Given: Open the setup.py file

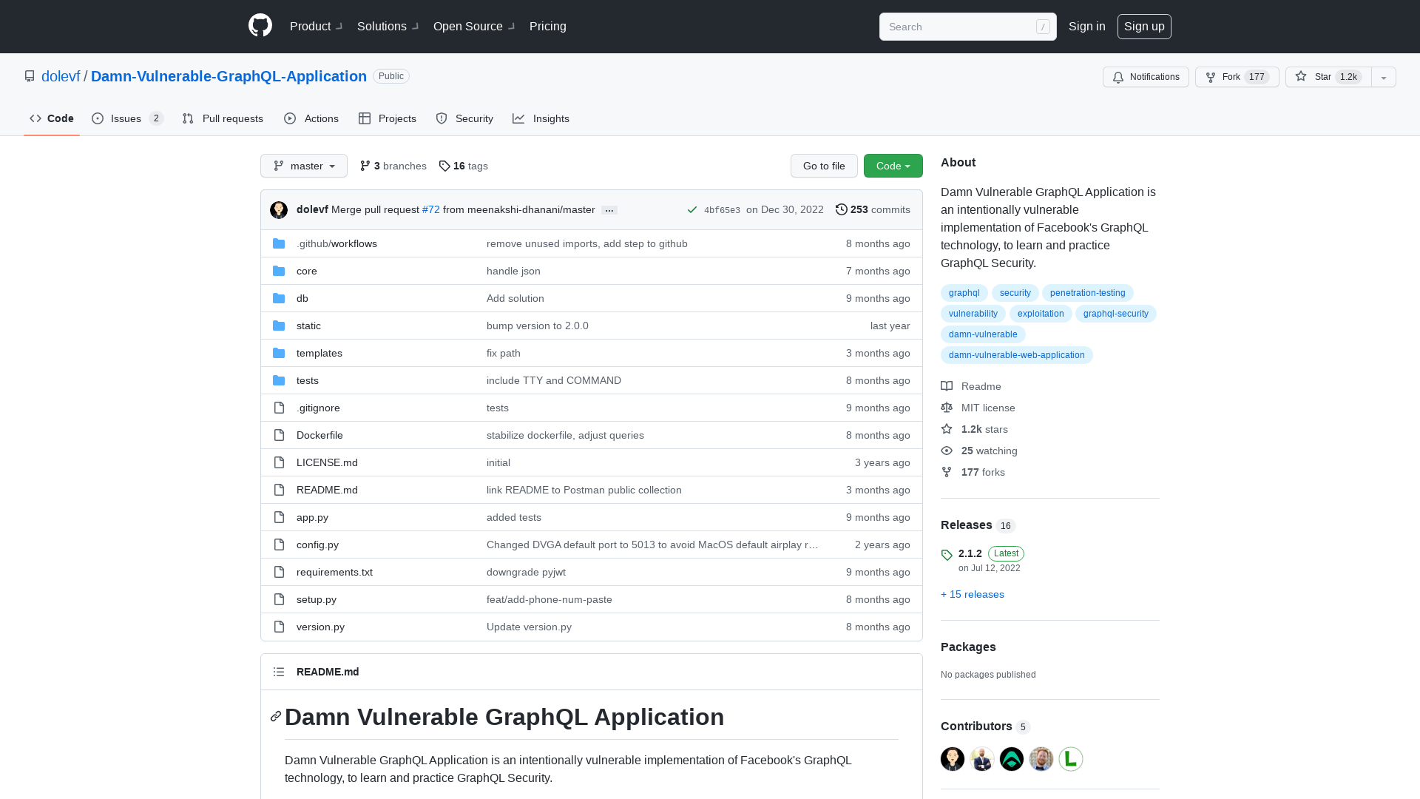Looking at the screenshot, I should pos(317,599).
